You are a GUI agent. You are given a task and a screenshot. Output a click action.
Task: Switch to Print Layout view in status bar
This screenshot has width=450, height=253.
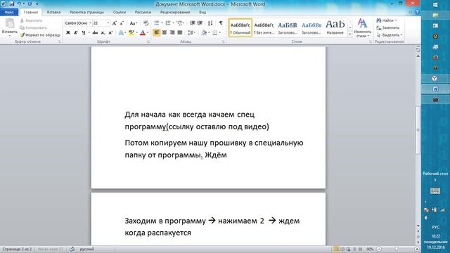coord(336,249)
